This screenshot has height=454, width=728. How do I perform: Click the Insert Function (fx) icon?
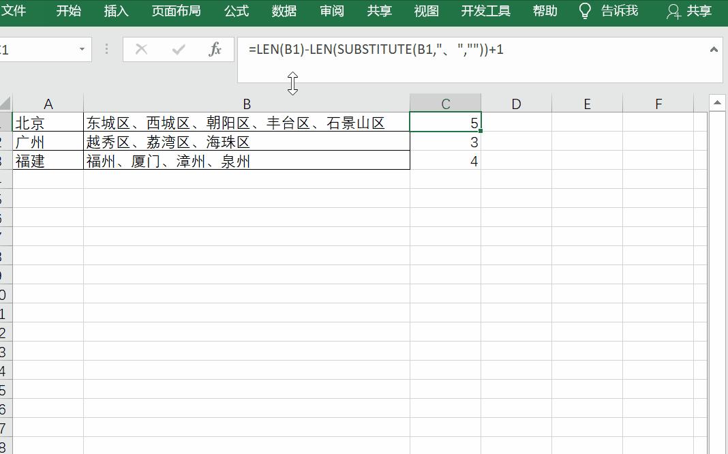215,49
